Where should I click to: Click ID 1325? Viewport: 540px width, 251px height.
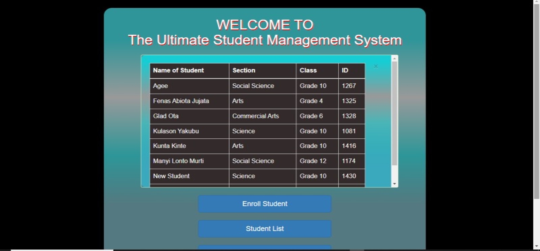[x=349, y=101]
